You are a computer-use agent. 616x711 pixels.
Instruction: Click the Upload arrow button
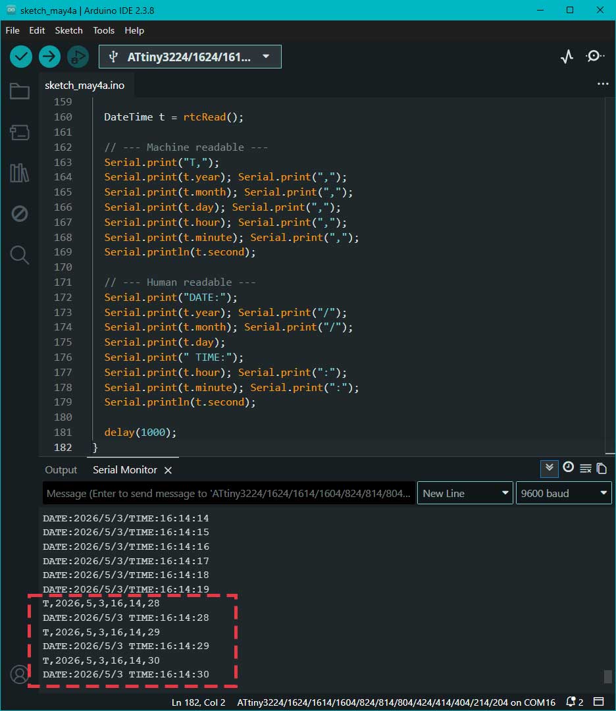49,57
